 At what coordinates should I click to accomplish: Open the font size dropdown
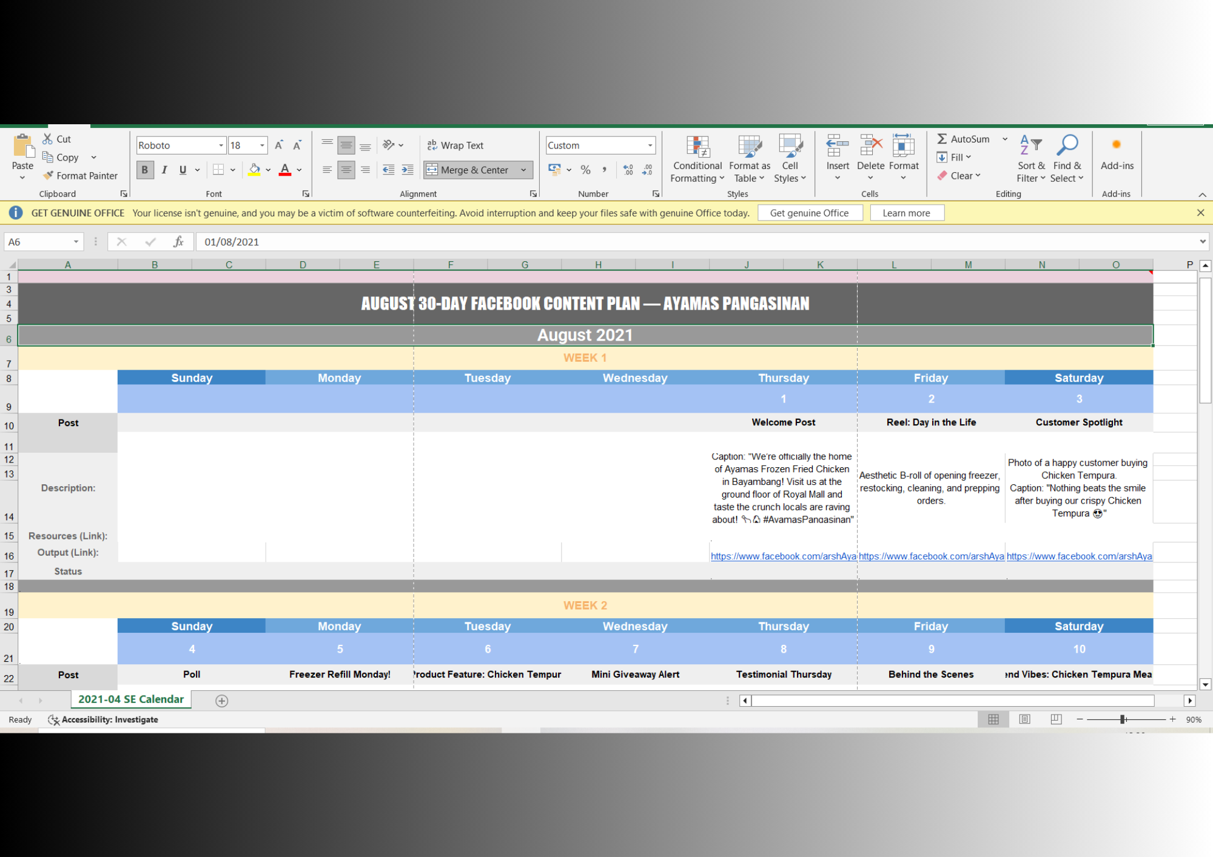(262, 145)
